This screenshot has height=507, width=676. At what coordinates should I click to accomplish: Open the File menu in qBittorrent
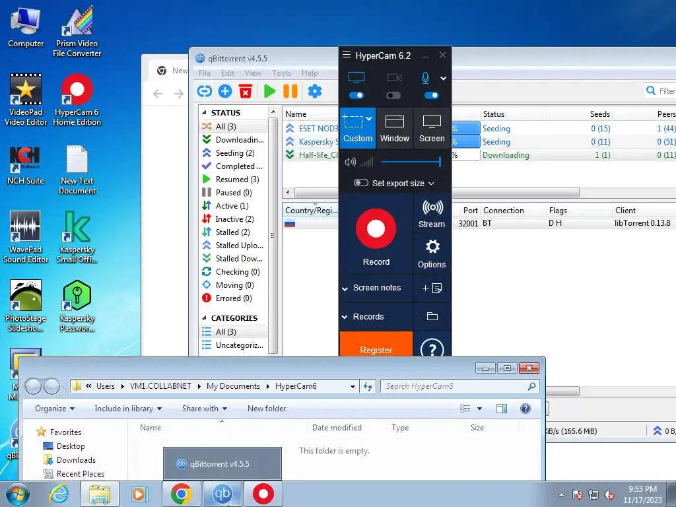(x=205, y=73)
